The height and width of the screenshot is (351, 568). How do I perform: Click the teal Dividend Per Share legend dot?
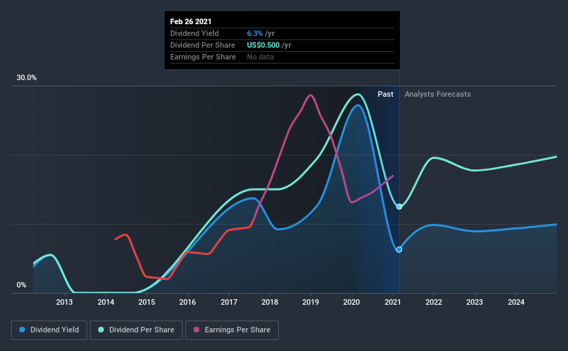tap(101, 330)
